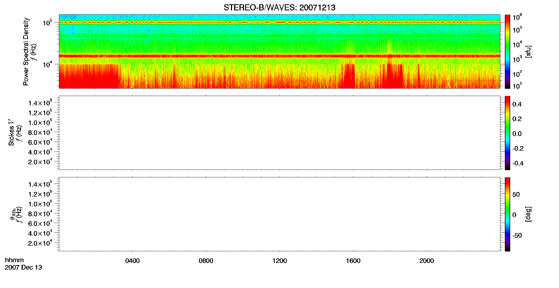Click the empty phi RTN plot panel
This screenshot has width=559, height=288.
coord(279,214)
